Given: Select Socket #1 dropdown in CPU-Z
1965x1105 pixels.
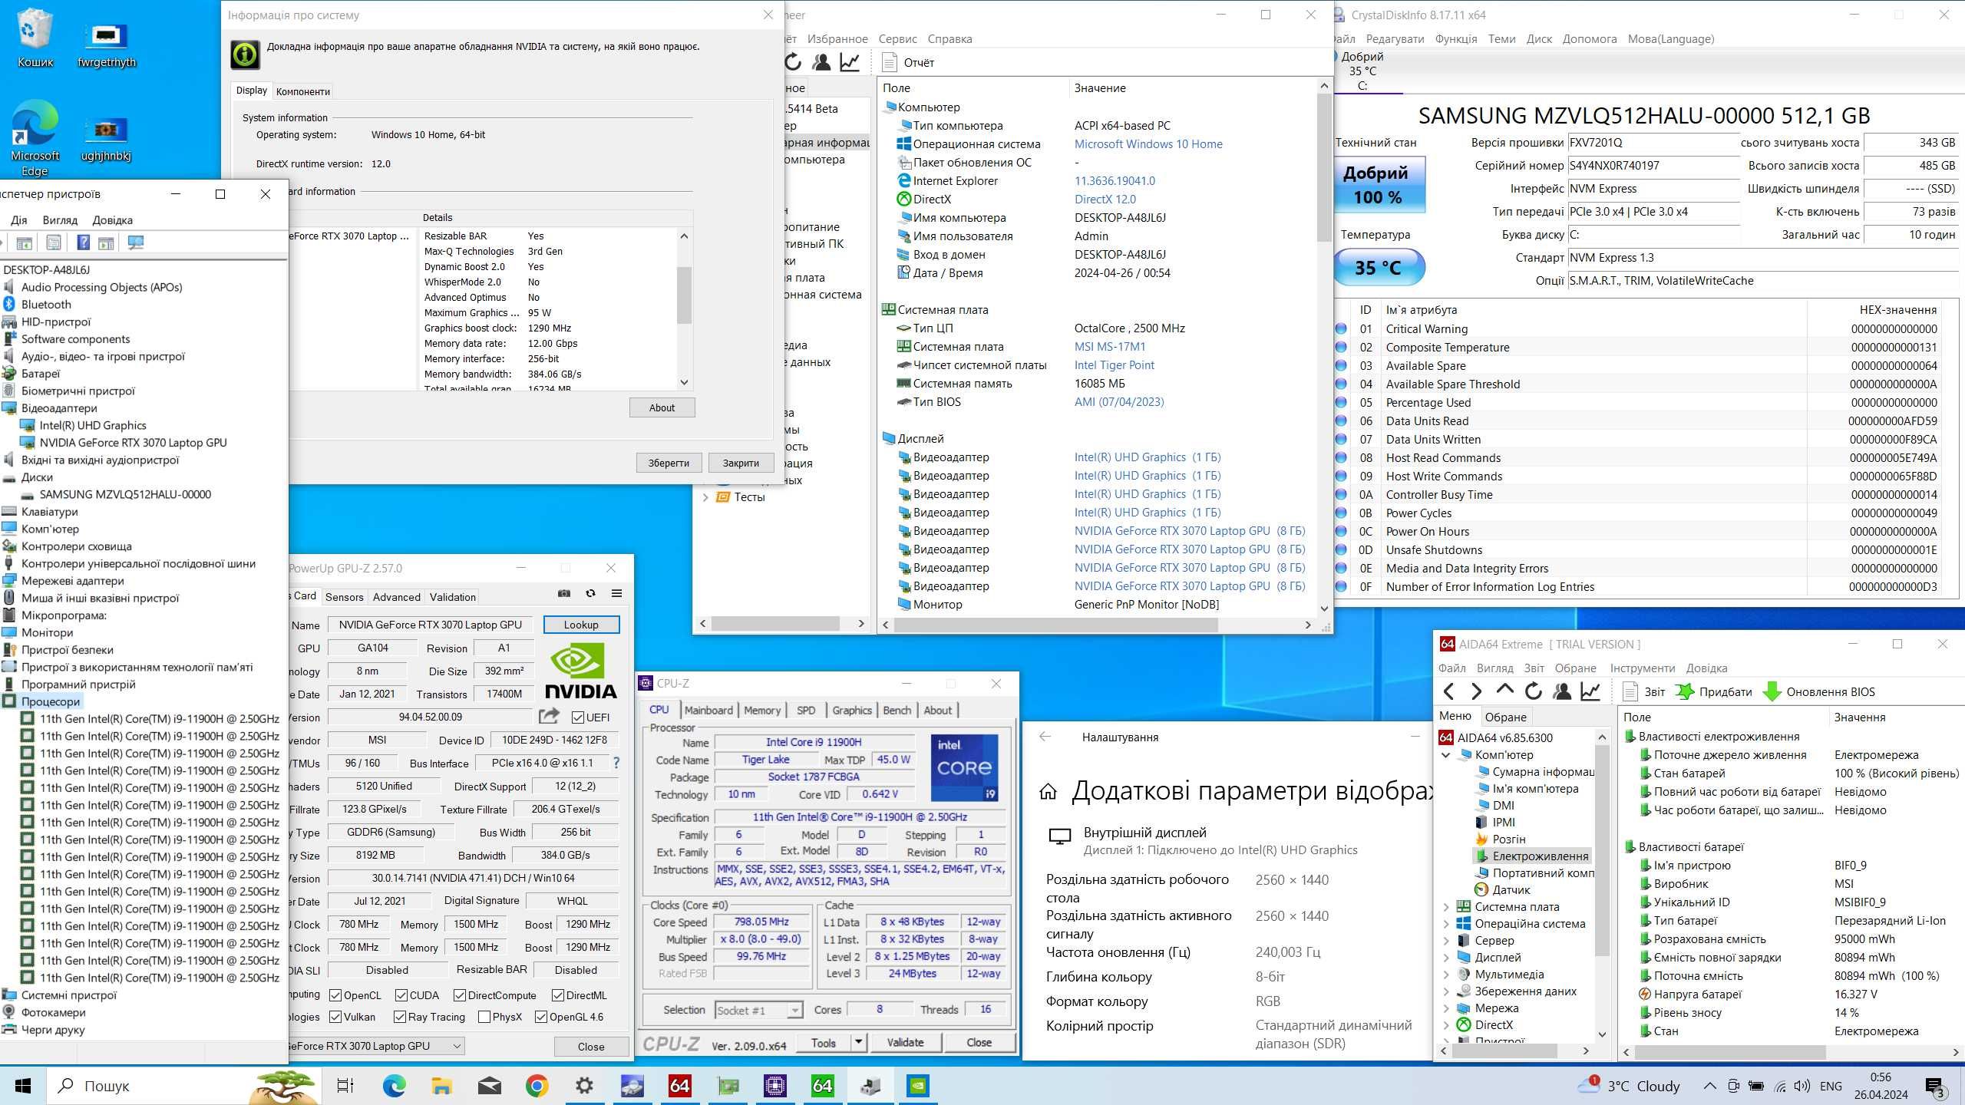Looking at the screenshot, I should click(757, 1011).
